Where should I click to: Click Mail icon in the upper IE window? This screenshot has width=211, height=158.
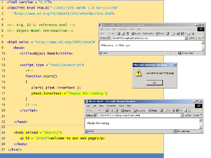click(173, 34)
